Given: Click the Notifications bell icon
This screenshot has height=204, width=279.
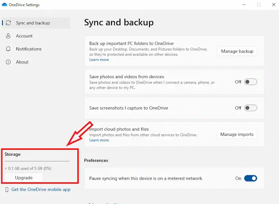Looking at the screenshot, I should pyautogui.click(x=8, y=49).
